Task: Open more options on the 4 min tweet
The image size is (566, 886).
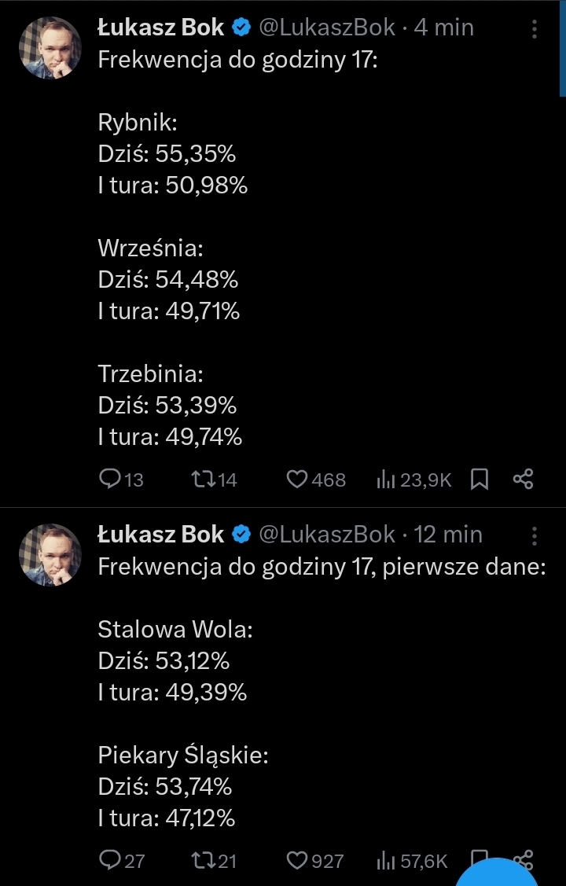Action: (x=535, y=29)
